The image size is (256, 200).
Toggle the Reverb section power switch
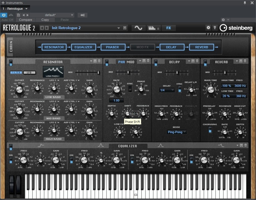tap(205, 63)
